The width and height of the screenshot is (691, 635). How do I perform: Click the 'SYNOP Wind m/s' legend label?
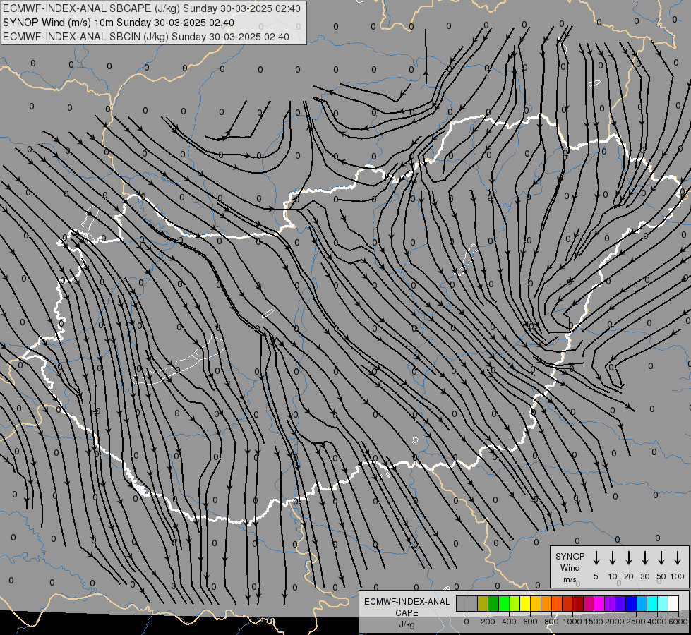pos(570,567)
